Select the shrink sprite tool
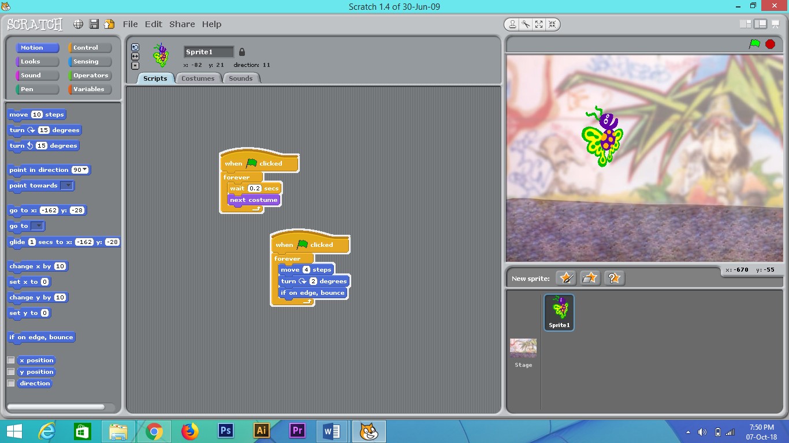789x443 pixels. (x=553, y=24)
